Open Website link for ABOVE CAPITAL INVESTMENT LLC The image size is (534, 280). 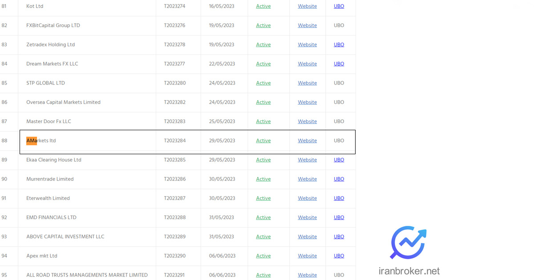coord(307,236)
